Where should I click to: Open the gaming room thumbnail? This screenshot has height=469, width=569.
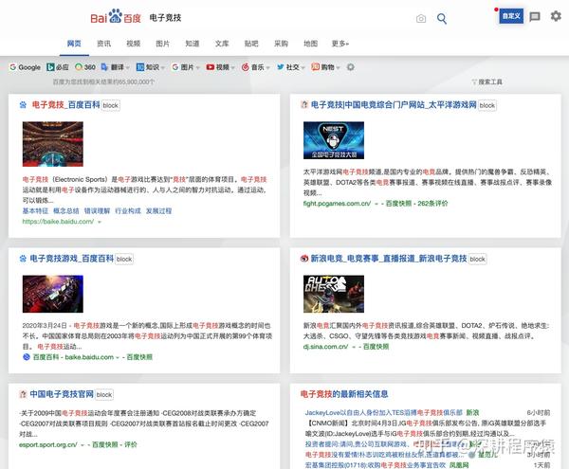53,294
